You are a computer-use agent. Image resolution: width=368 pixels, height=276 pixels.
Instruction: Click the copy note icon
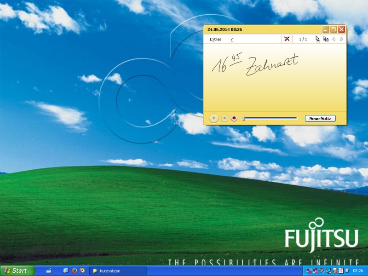[x=325, y=39]
